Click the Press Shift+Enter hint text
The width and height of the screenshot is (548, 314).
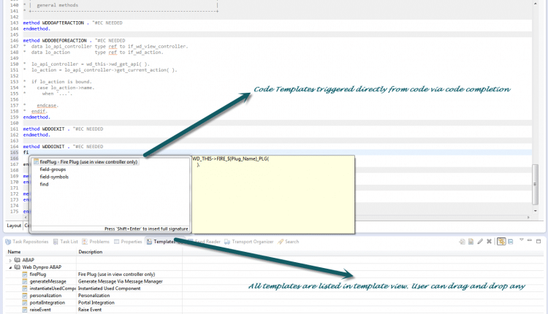click(x=146, y=229)
